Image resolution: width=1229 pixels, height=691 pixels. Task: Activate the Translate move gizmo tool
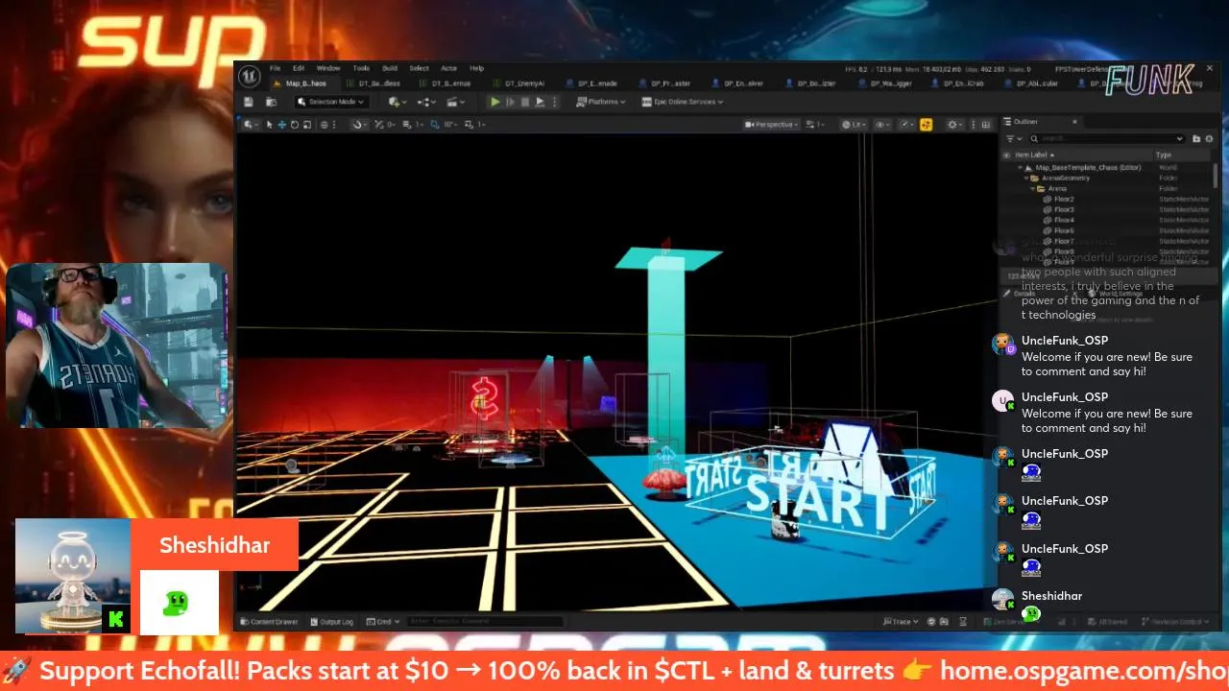pos(281,125)
